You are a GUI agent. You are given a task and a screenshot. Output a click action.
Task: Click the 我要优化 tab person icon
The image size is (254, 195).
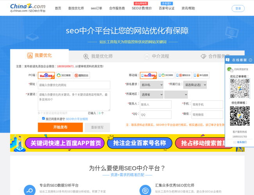click(x=30, y=55)
